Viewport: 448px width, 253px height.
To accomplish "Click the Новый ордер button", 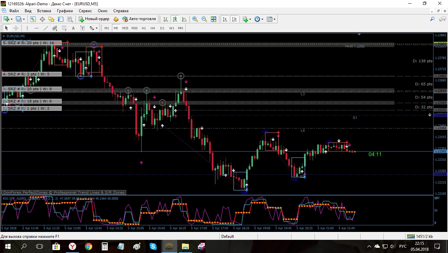I will point(94,19).
